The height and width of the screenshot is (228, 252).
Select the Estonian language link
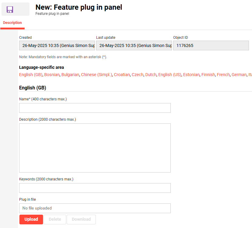pos(191,75)
